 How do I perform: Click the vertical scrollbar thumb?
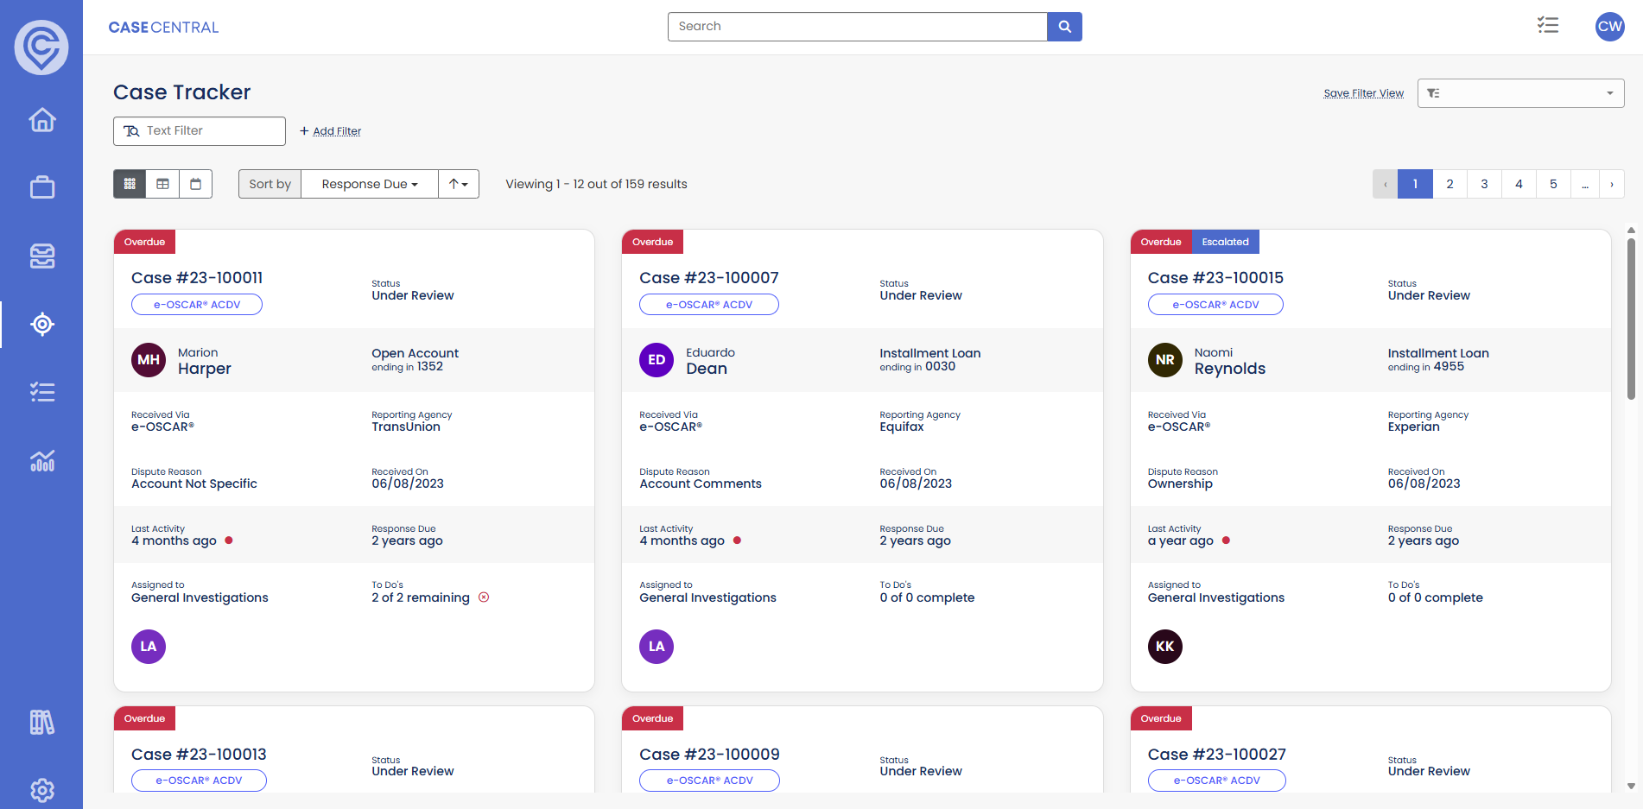(1631, 319)
